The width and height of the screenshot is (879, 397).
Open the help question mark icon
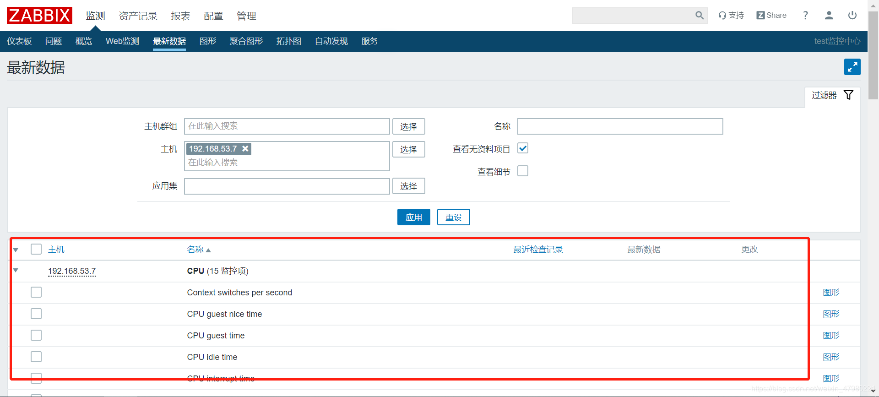[x=805, y=16]
